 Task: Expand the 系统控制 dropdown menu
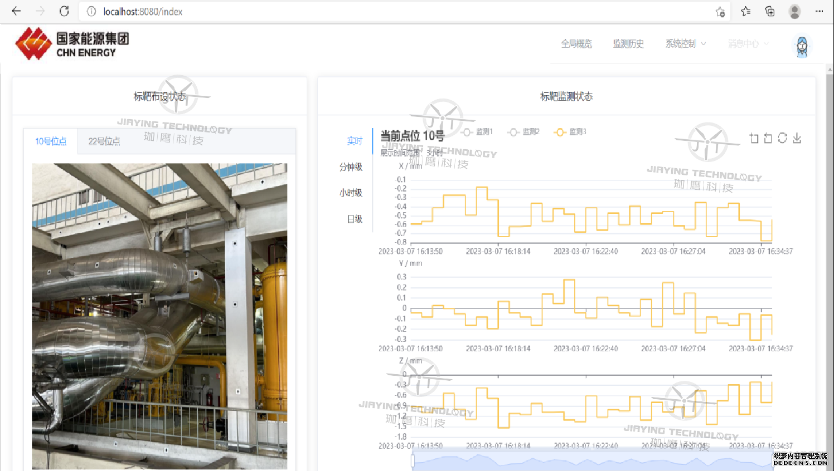click(685, 43)
